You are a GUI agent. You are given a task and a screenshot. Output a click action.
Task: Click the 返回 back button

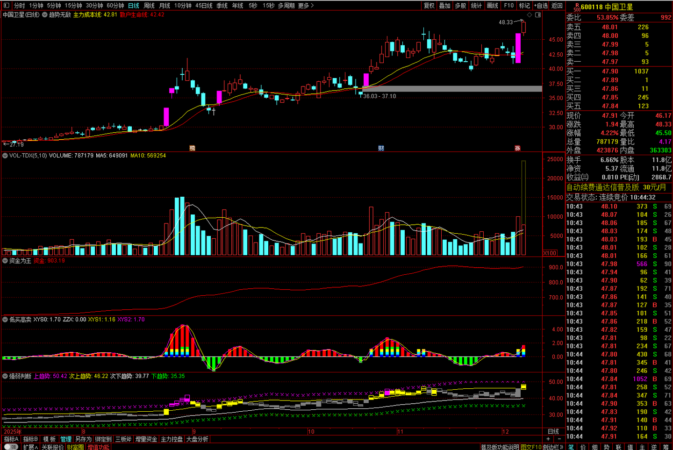click(x=557, y=6)
